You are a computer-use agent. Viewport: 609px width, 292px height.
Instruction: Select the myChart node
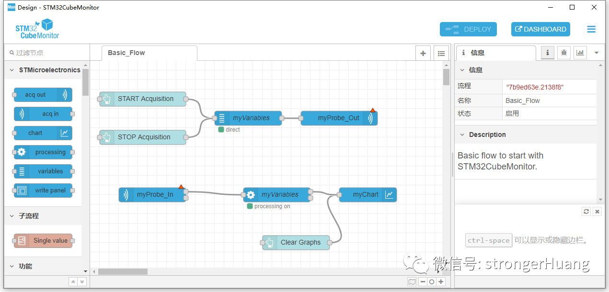tap(368, 195)
